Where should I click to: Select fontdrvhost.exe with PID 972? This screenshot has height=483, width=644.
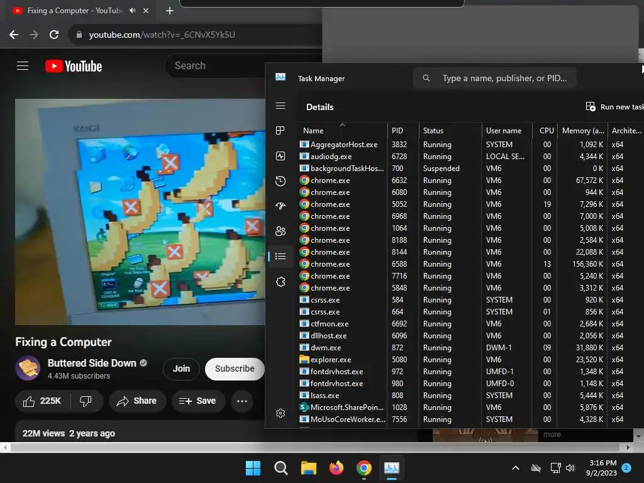point(470,371)
